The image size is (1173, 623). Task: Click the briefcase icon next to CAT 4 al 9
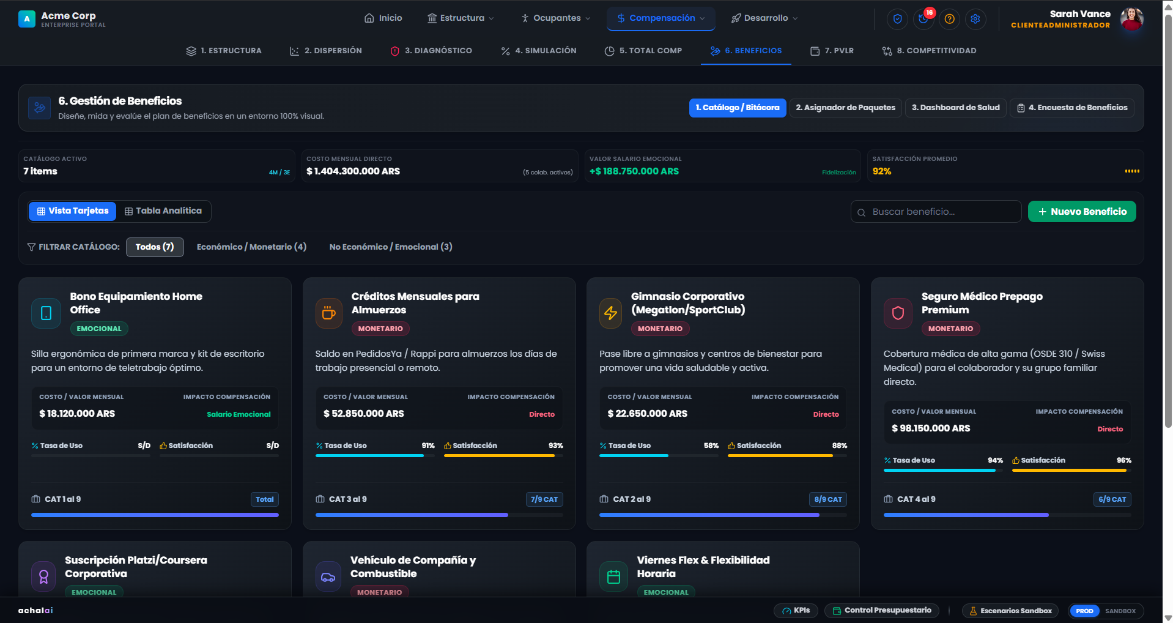point(888,499)
